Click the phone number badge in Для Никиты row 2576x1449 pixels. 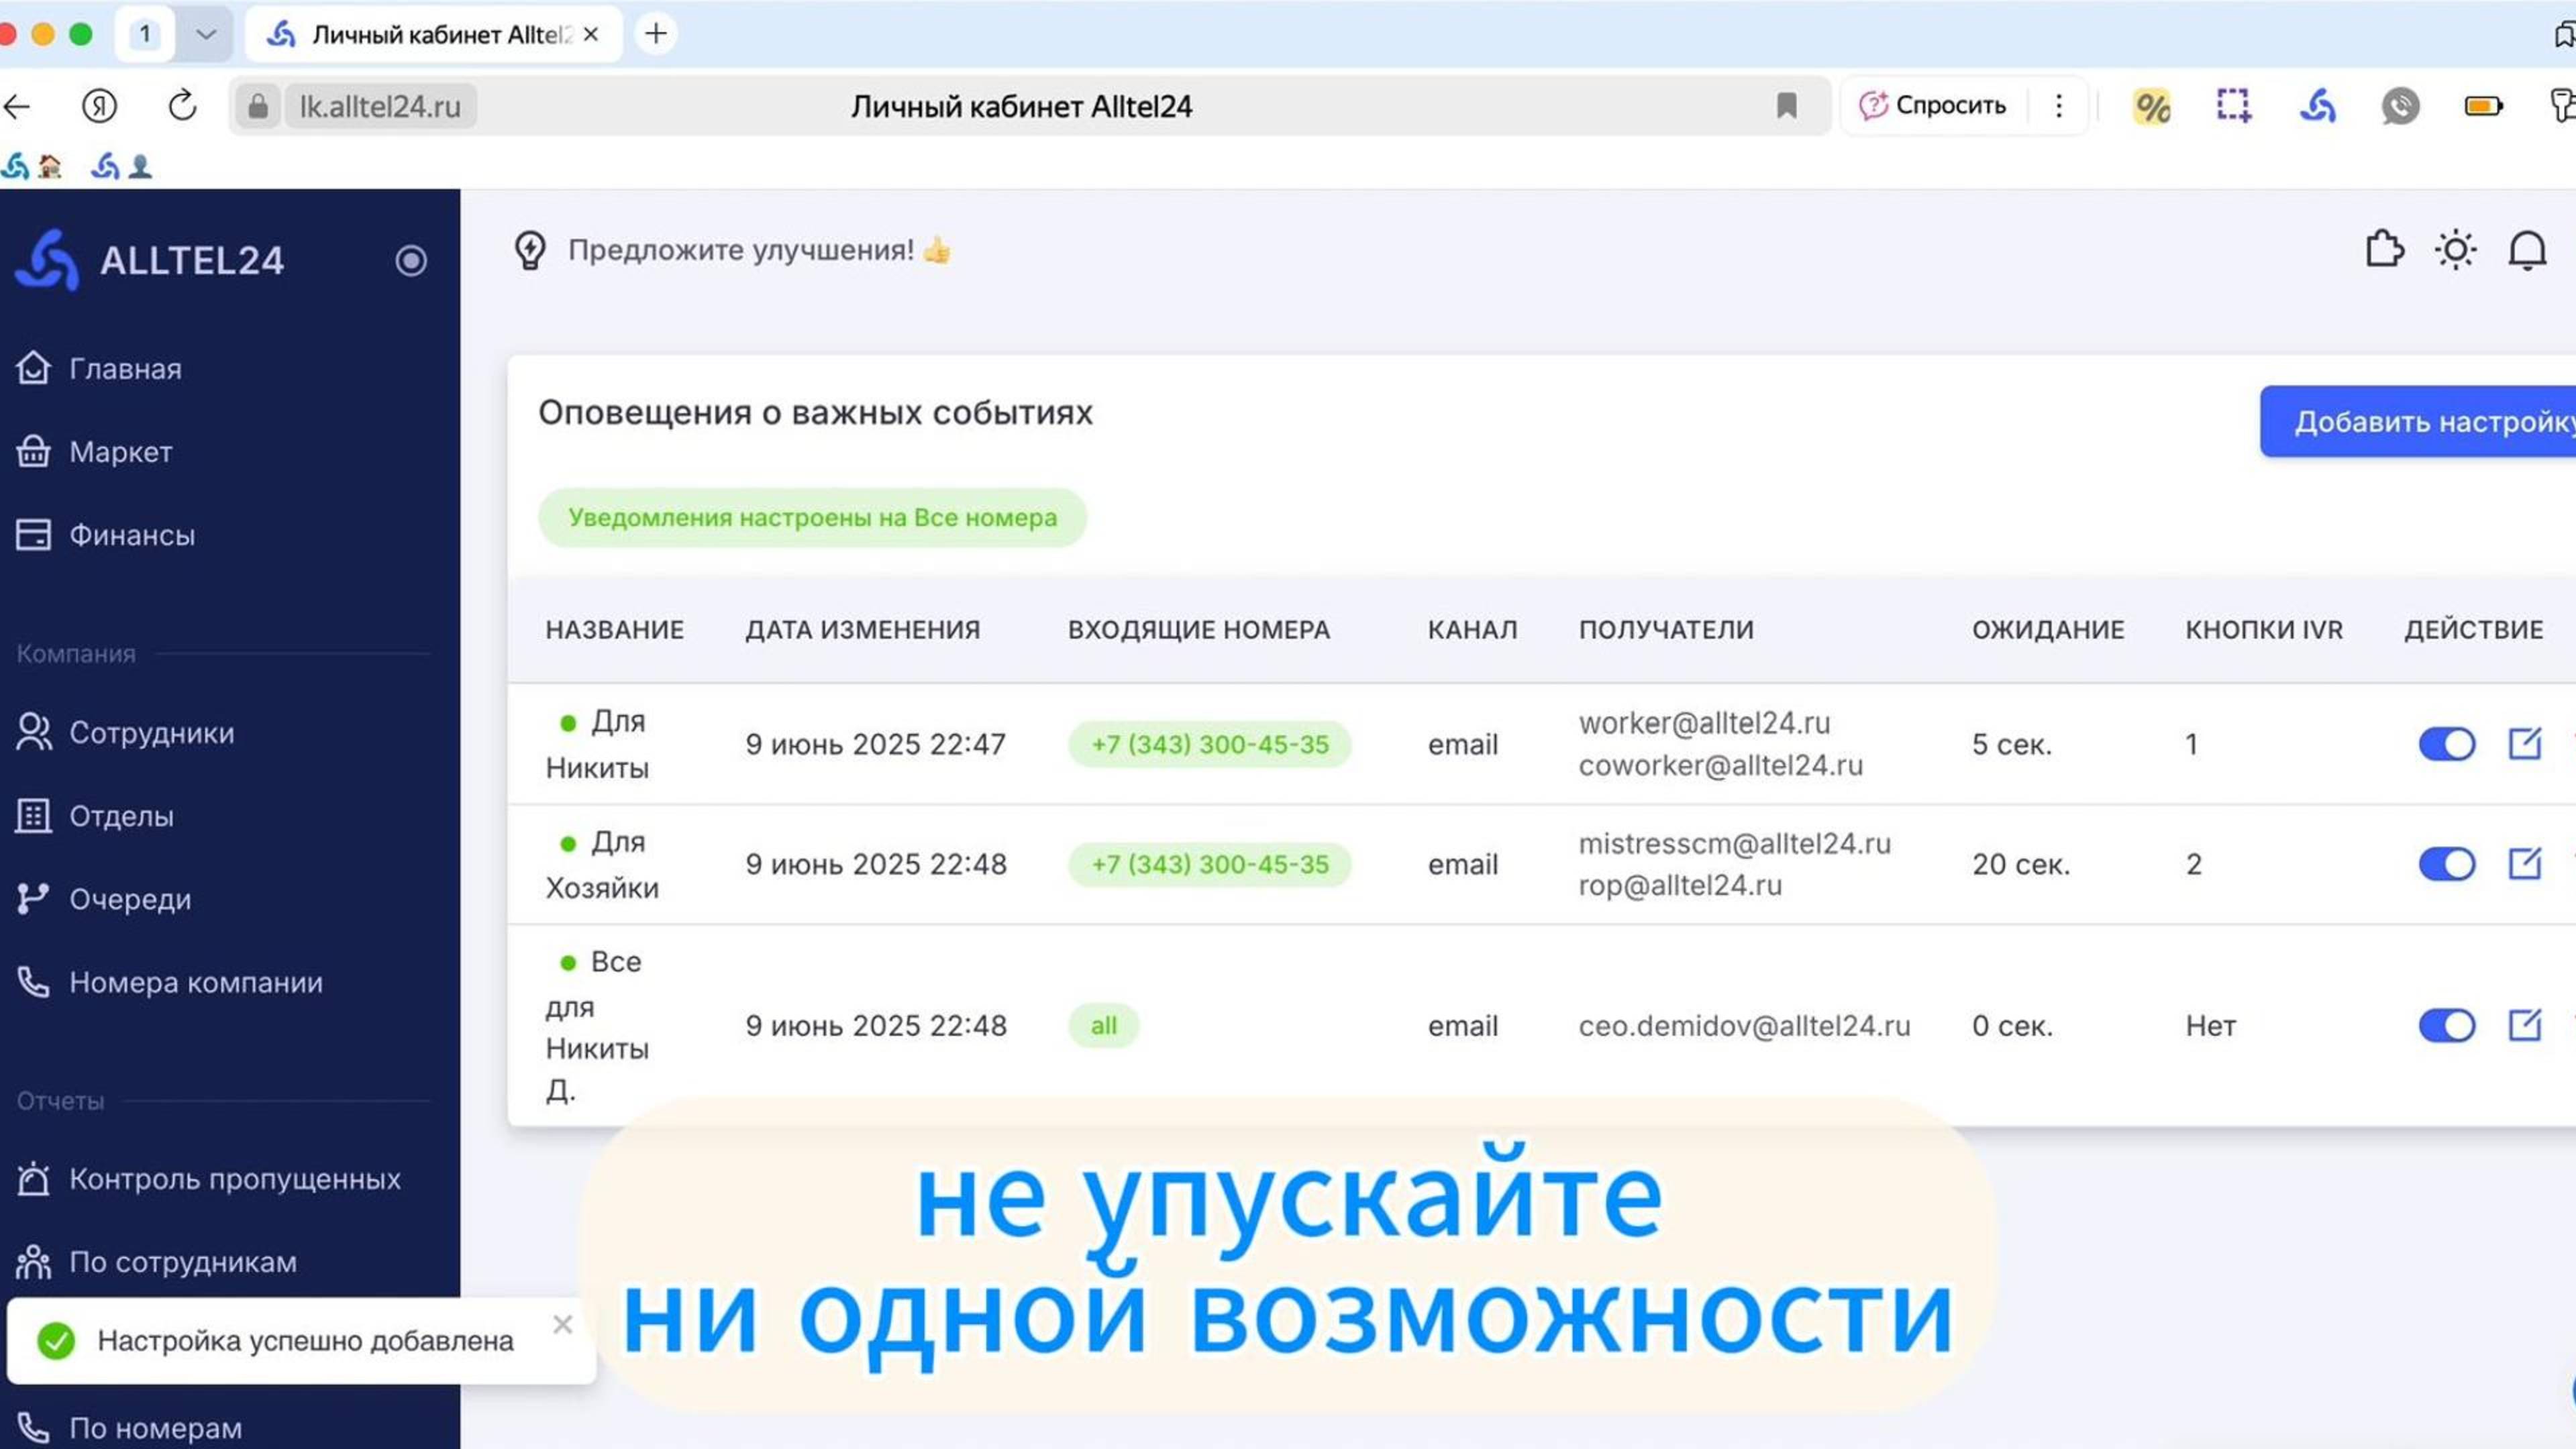(1210, 745)
